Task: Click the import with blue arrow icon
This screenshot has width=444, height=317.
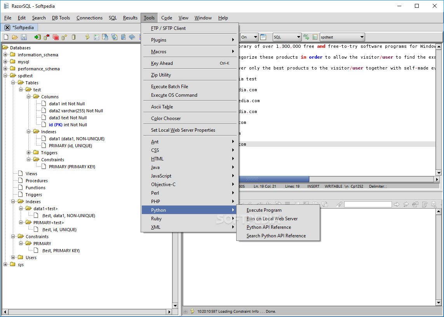Action: (105, 37)
